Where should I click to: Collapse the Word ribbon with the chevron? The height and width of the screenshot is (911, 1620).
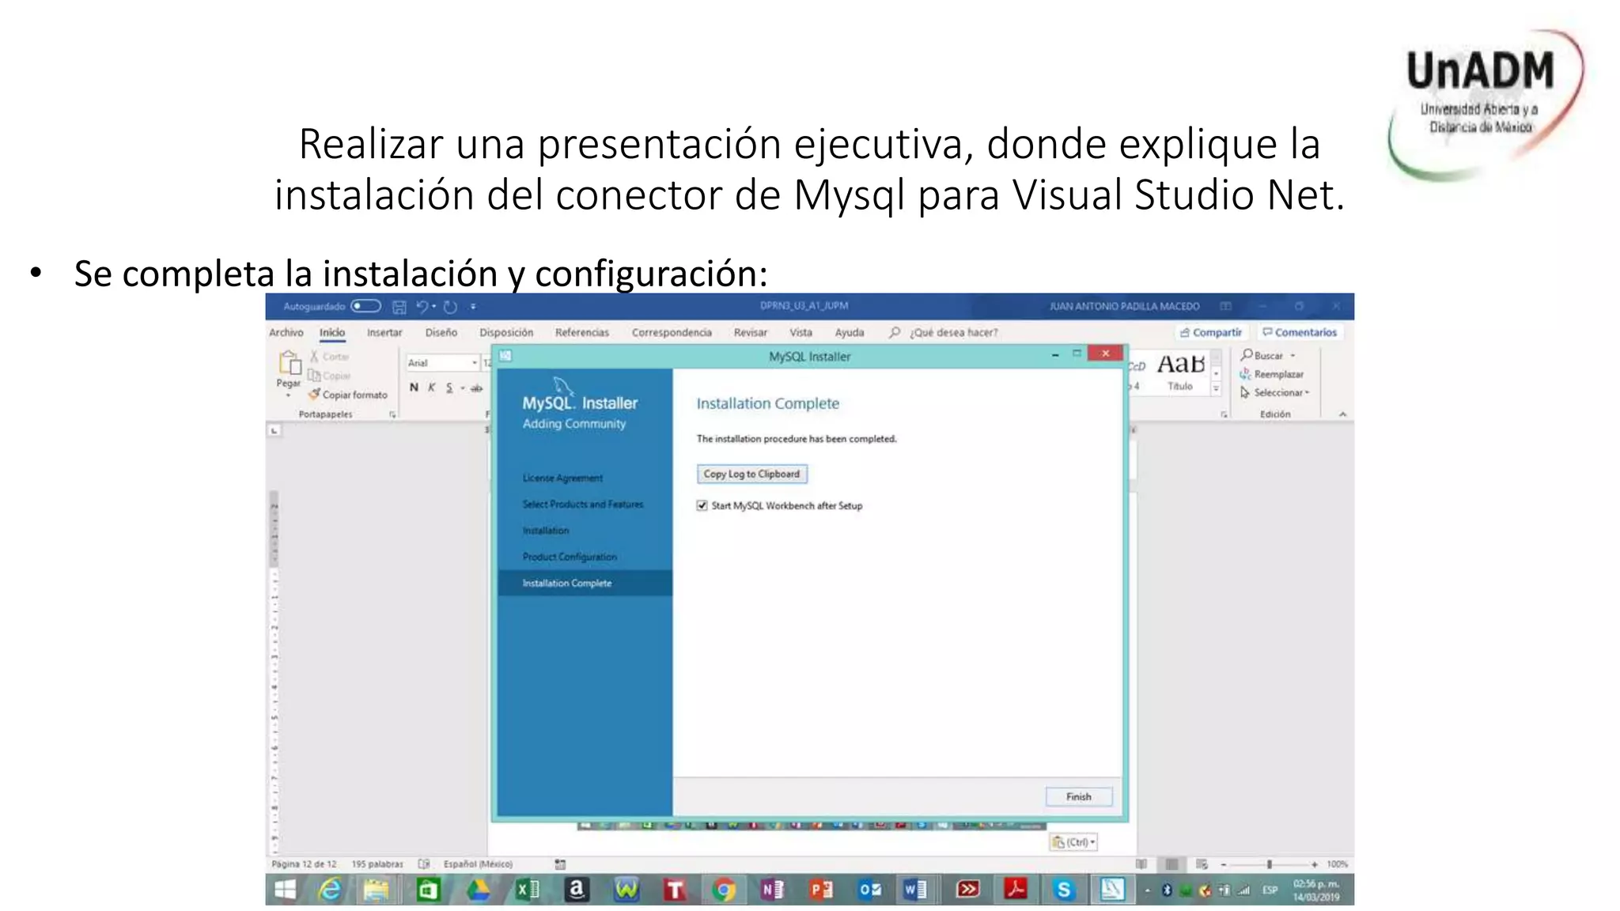tap(1342, 414)
